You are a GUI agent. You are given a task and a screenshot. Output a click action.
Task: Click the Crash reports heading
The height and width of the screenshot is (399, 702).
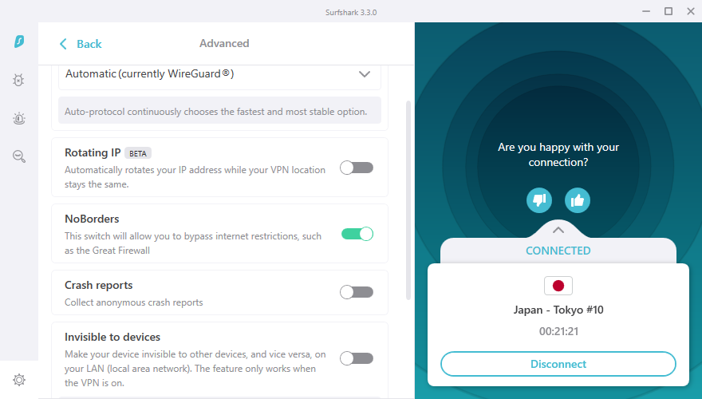coord(98,285)
